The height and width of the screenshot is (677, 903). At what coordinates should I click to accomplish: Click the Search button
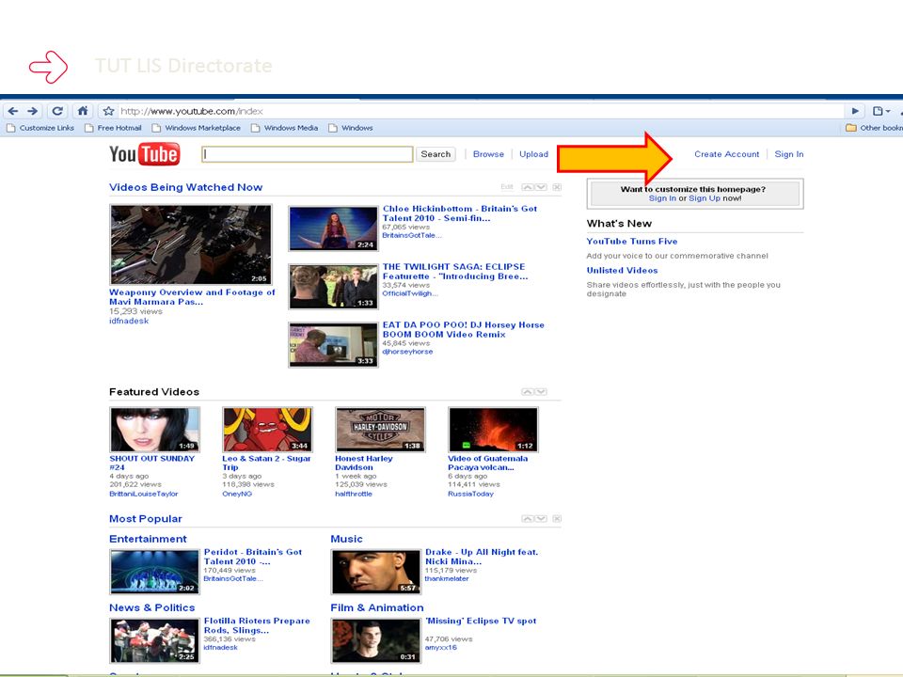click(x=436, y=154)
